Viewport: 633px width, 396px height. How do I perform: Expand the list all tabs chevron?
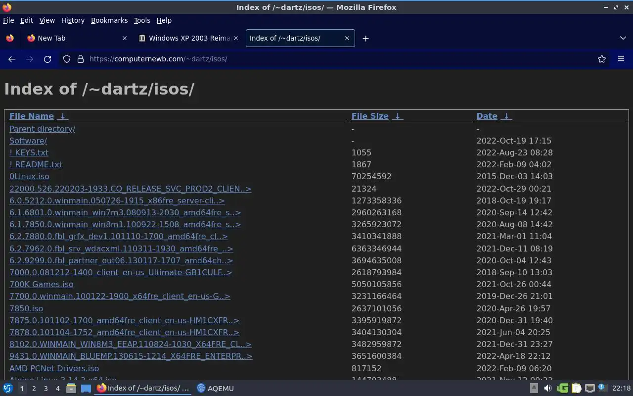point(623,38)
